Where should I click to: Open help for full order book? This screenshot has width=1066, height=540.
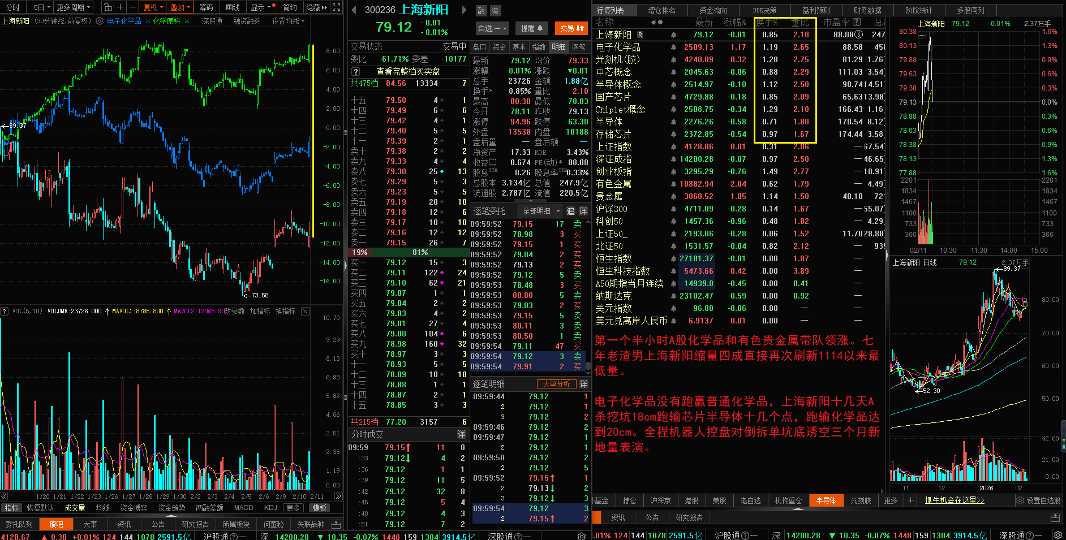(355, 72)
